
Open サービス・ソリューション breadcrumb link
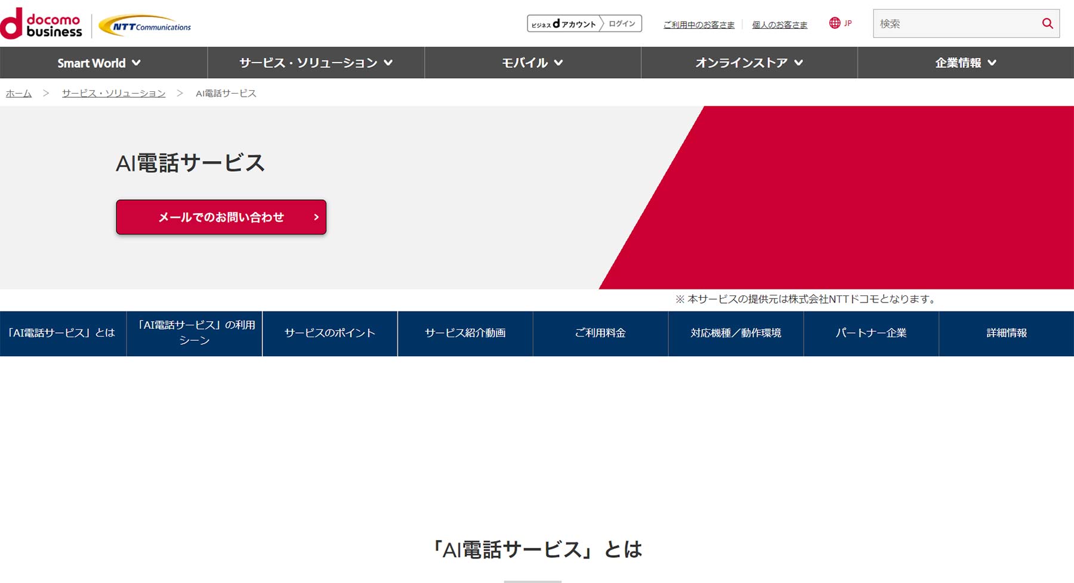coord(113,93)
